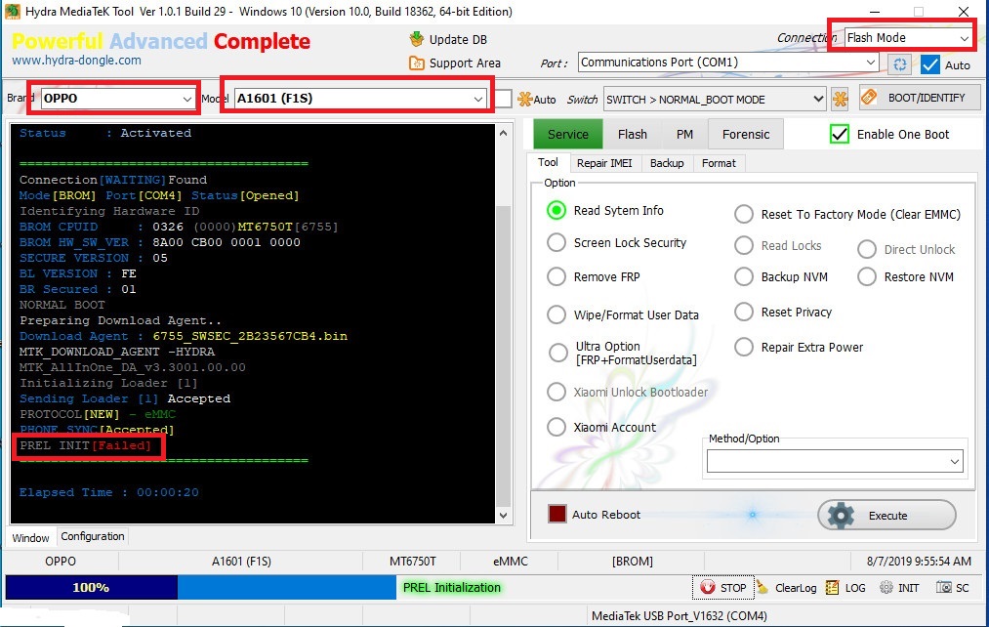The image size is (989, 627).
Task: Toggle Enable One Boot checkbox
Action: click(x=840, y=134)
